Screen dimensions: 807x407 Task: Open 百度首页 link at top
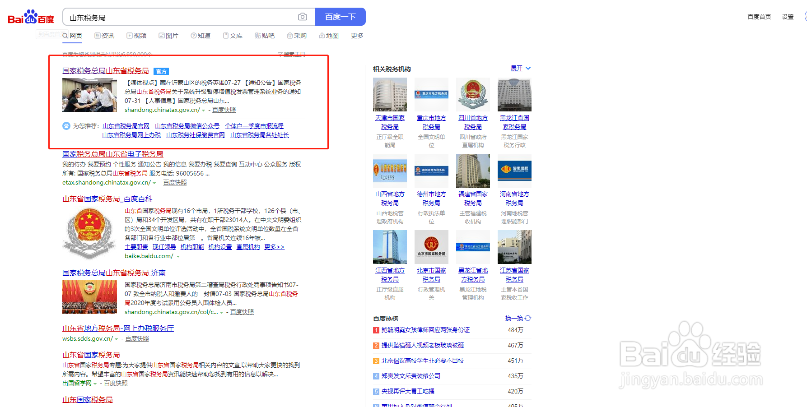click(x=759, y=17)
